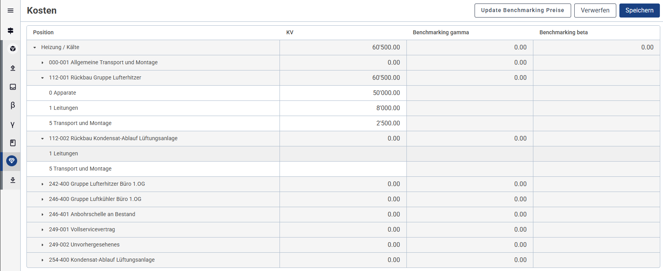
Task: Click the signpost icon in sidebar
Action: click(11, 30)
